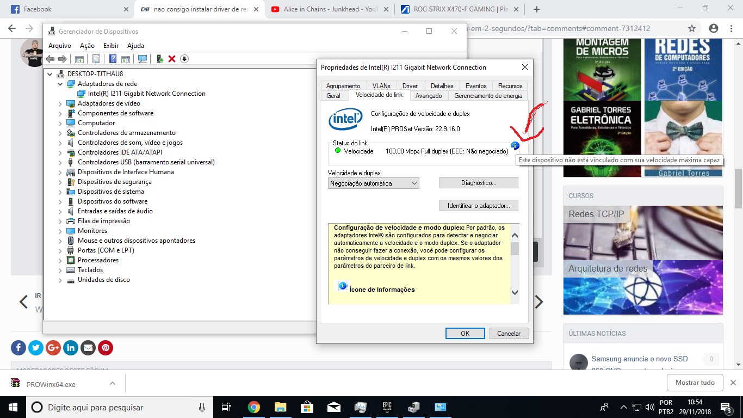Viewport: 743px width, 418px height.
Task: Open the Arquivo menu
Action: [60, 46]
